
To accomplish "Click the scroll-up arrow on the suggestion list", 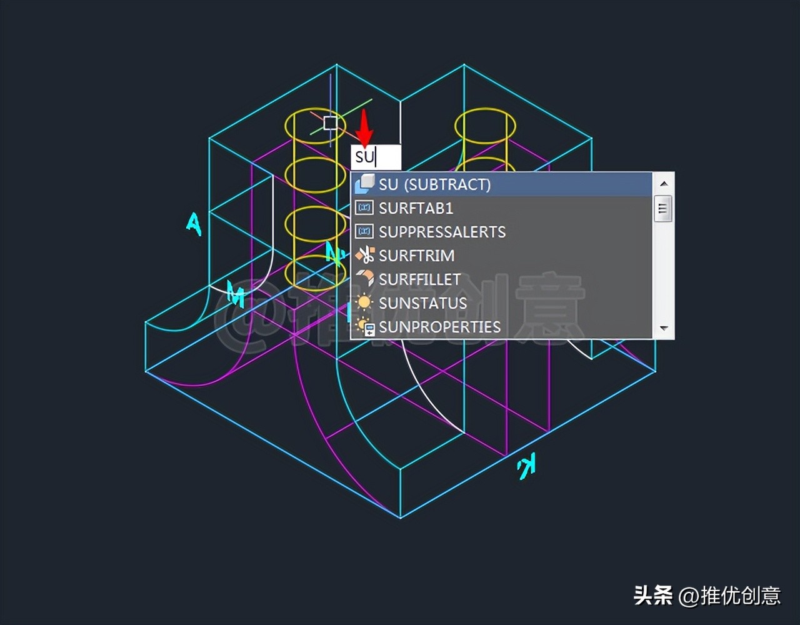I will pos(664,183).
